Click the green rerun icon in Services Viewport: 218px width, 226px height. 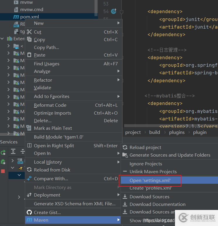click(3, 153)
